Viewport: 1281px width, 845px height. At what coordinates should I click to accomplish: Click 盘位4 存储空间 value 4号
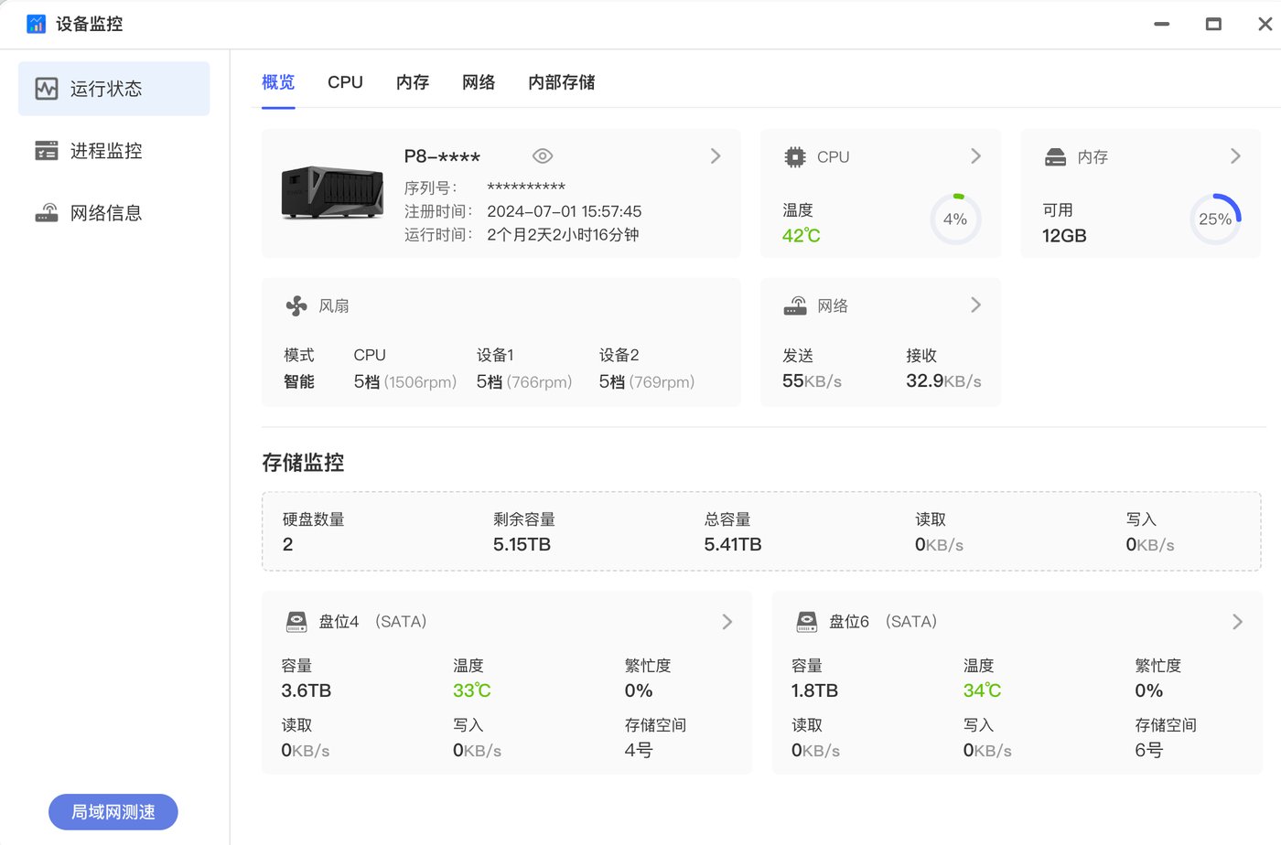pyautogui.click(x=639, y=750)
